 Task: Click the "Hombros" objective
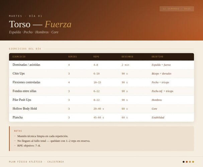[x=157, y=100]
